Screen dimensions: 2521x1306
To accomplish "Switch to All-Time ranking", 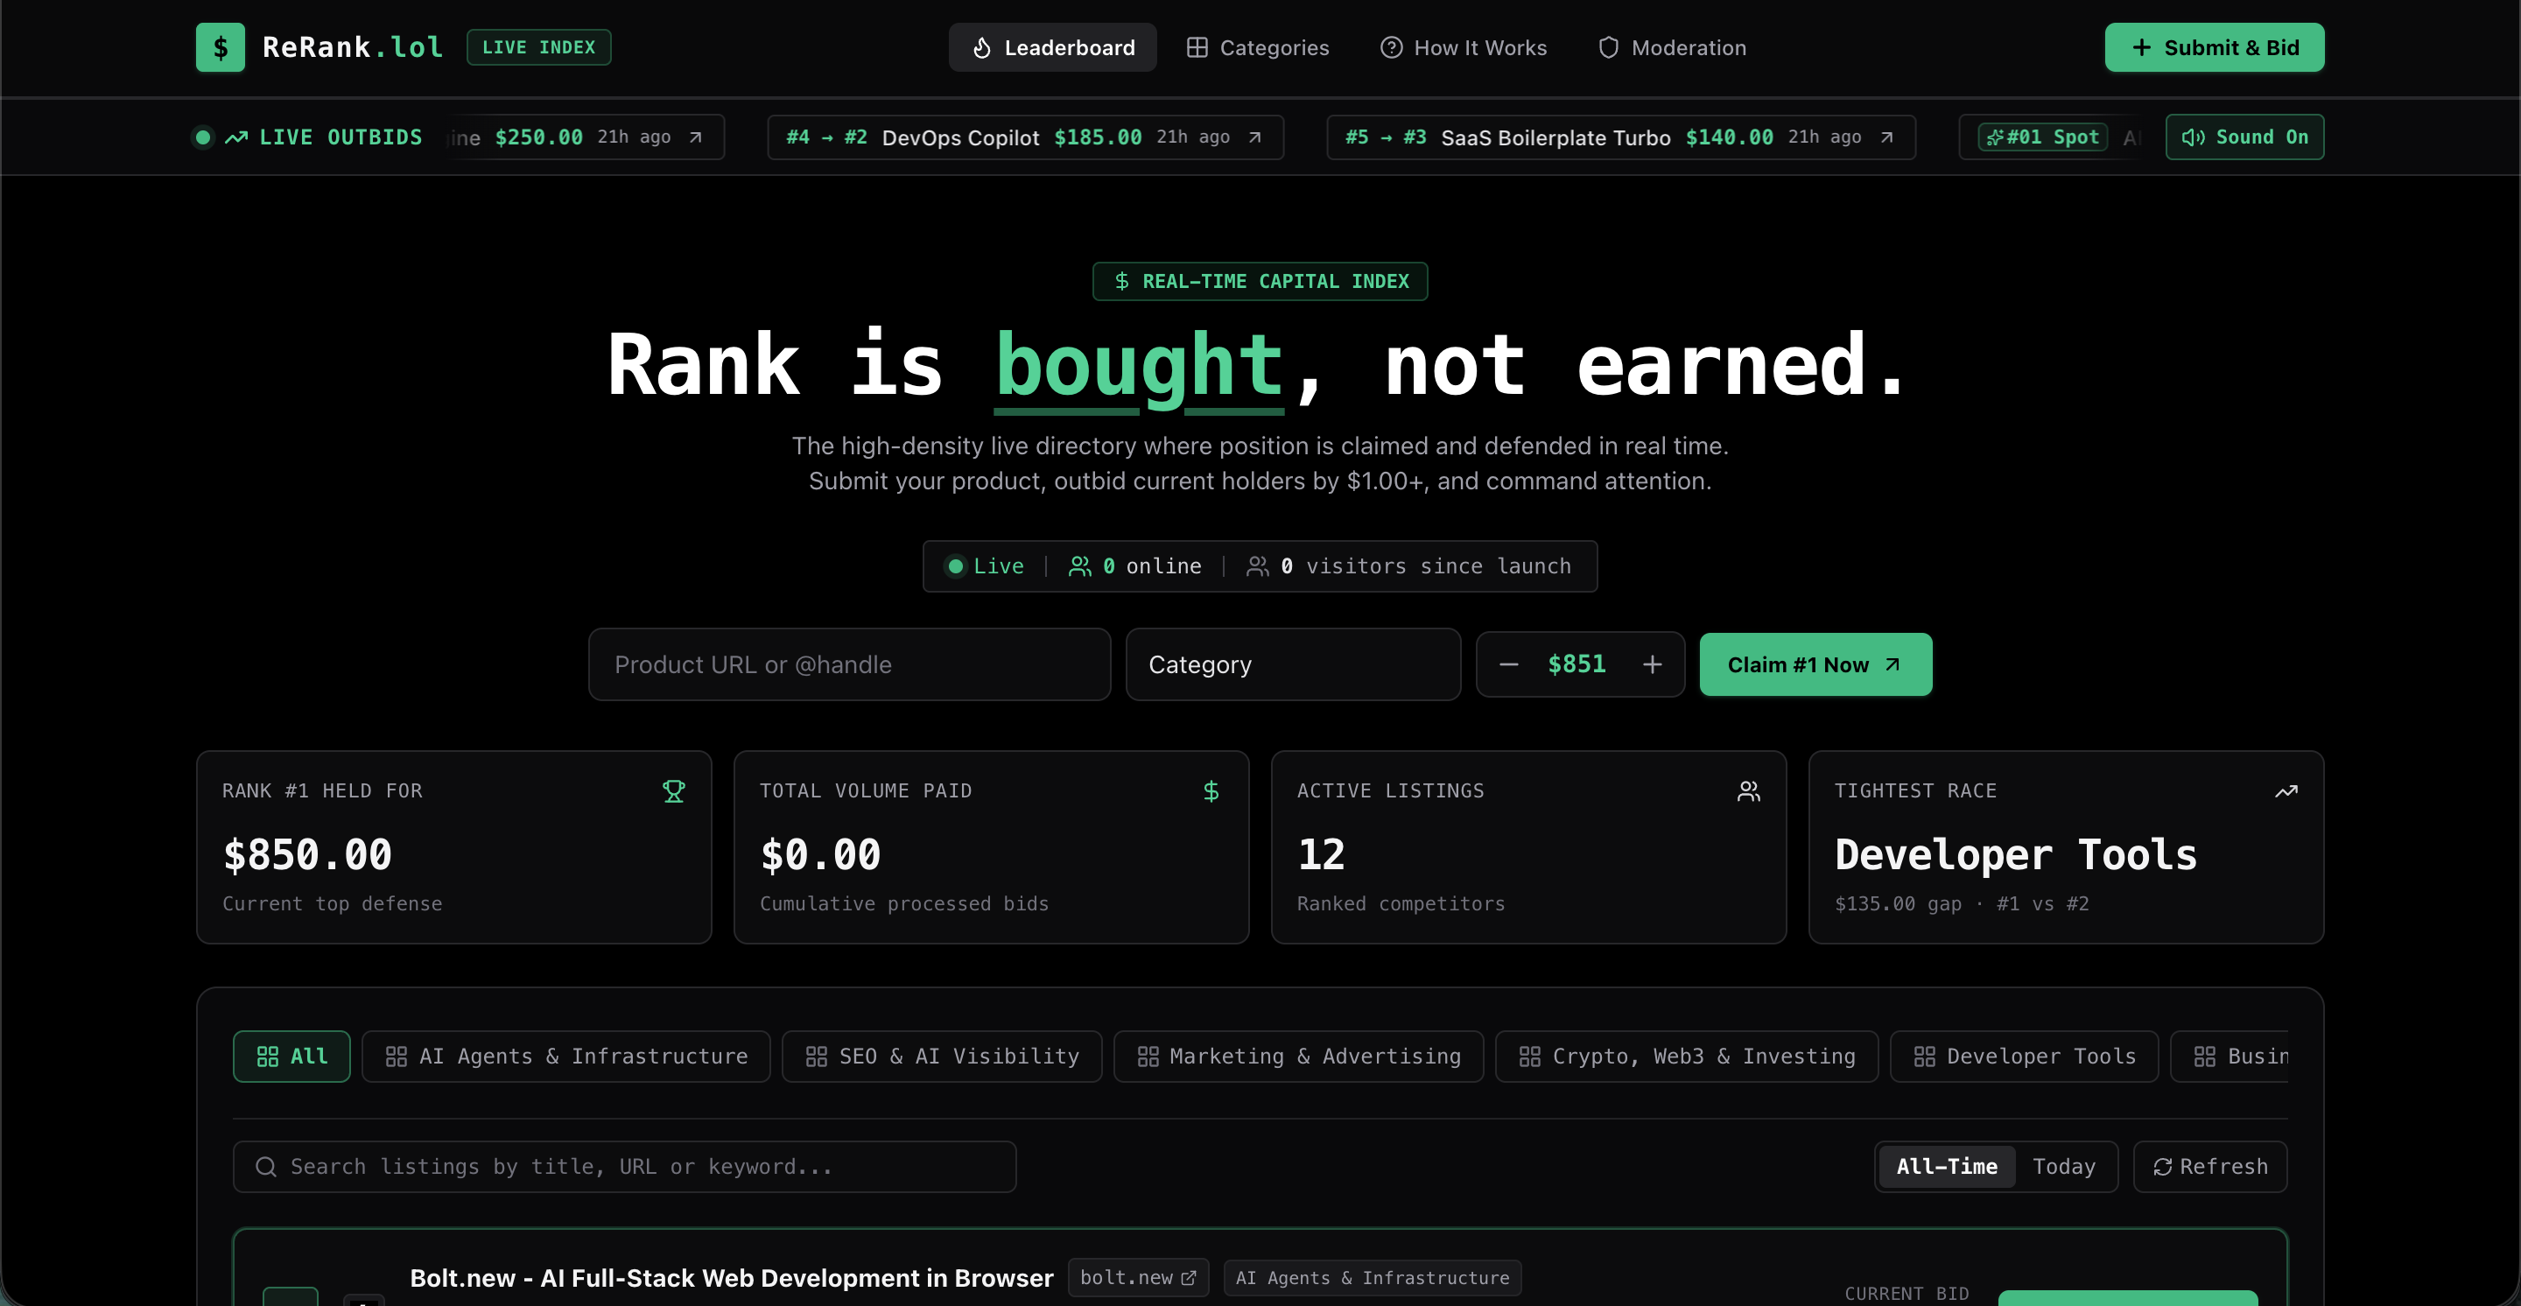I will 1947,1166.
